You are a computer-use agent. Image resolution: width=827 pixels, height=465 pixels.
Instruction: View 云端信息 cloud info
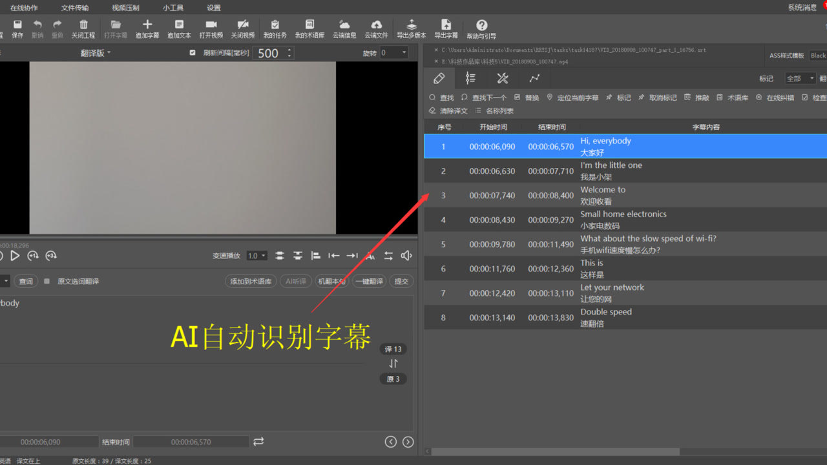point(344,29)
